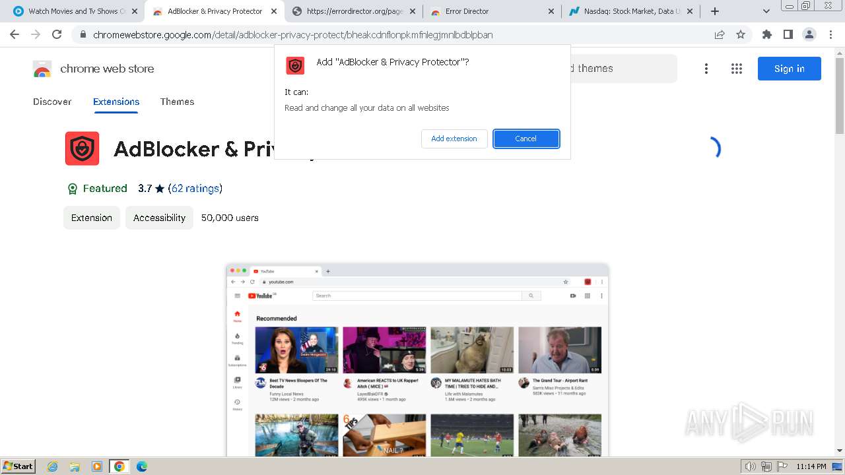Open the Error Director browser tab

click(492, 11)
